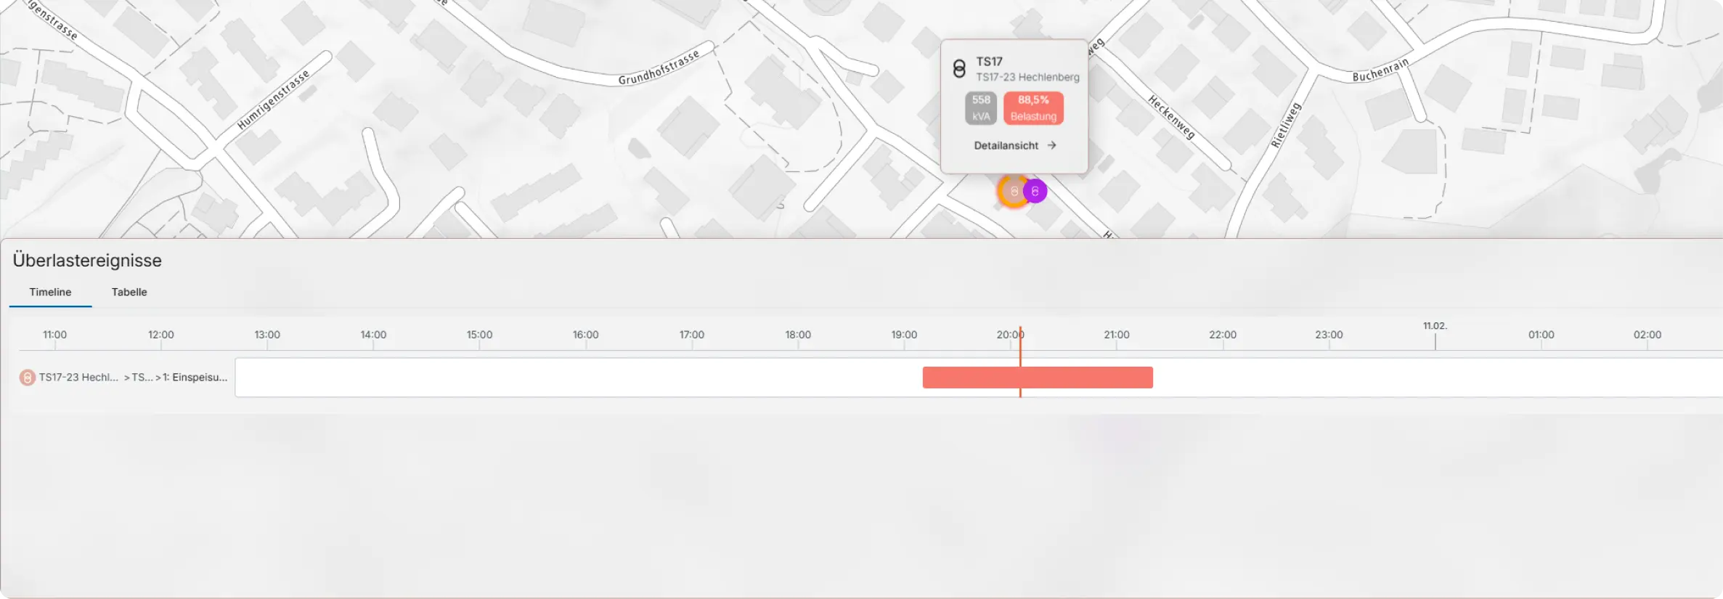Click the Grundhofstrasse street label
1723x599 pixels.
tap(659, 67)
